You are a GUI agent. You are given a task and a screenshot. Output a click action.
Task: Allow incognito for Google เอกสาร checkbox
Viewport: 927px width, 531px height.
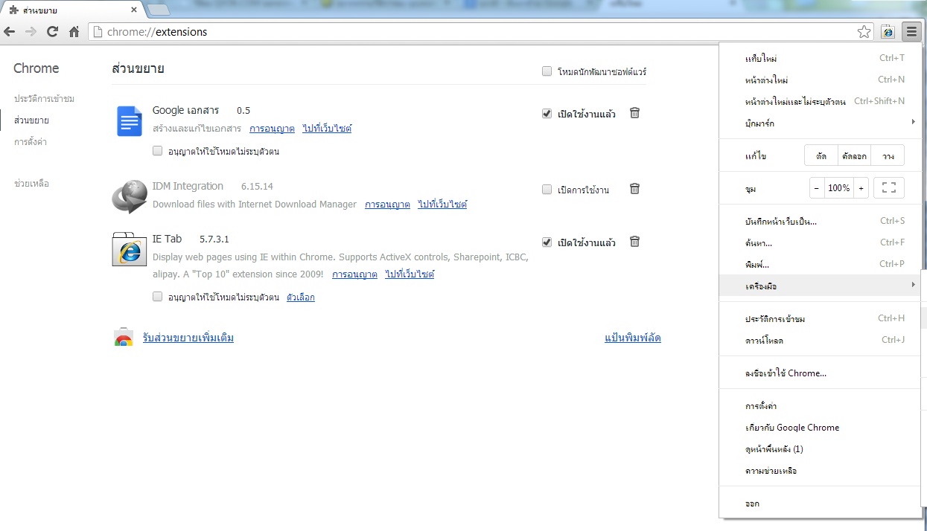[157, 151]
